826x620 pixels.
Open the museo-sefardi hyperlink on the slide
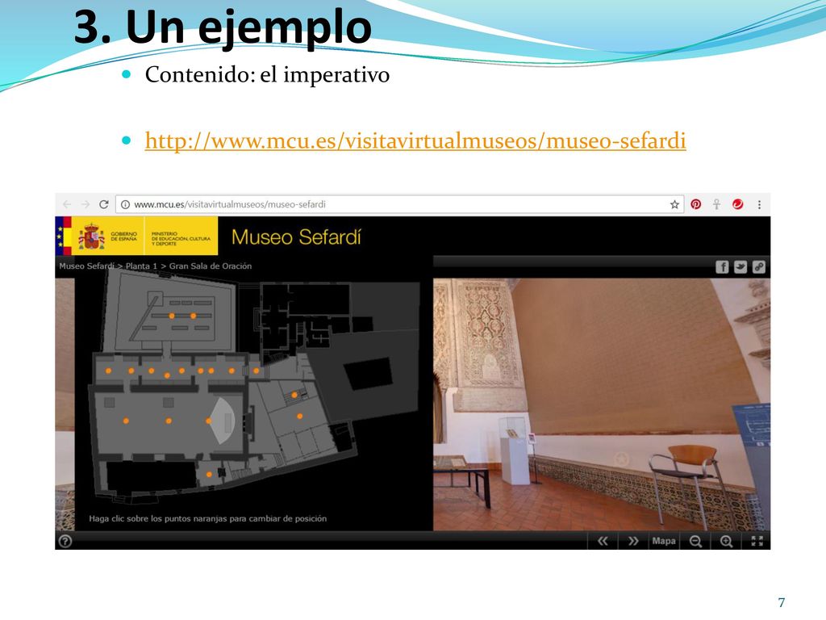coord(415,140)
